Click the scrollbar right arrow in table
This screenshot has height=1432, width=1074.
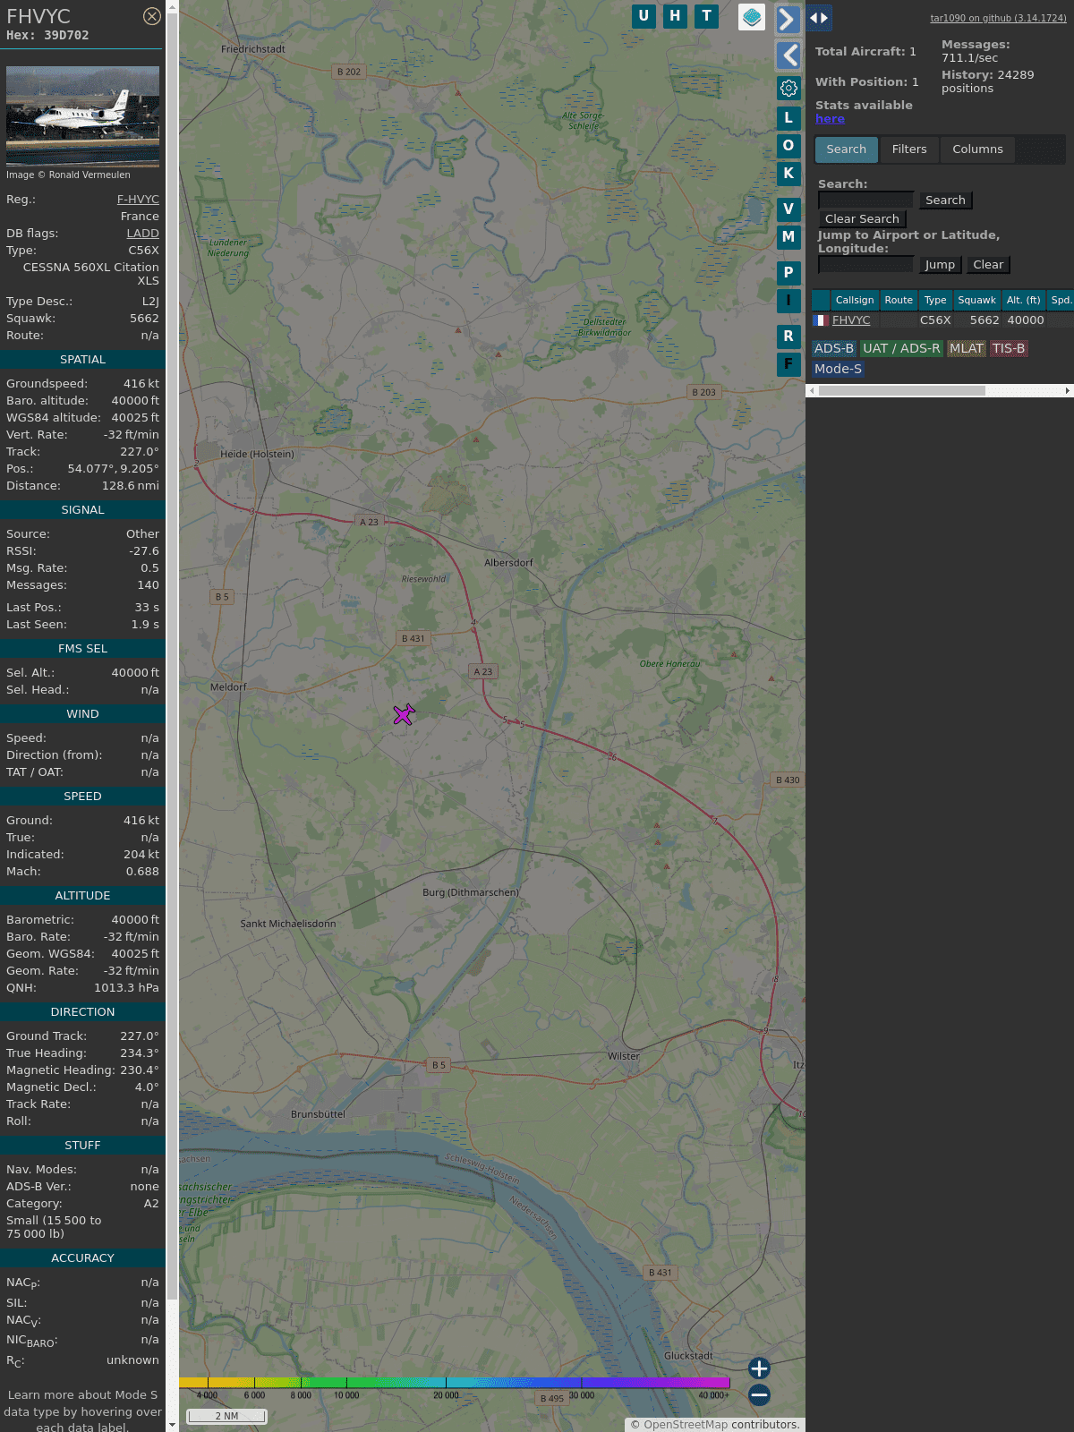(1068, 391)
